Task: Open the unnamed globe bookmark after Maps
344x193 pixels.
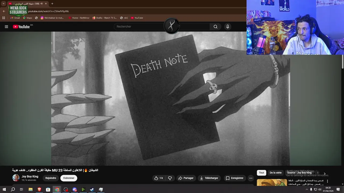Action: point(36,18)
